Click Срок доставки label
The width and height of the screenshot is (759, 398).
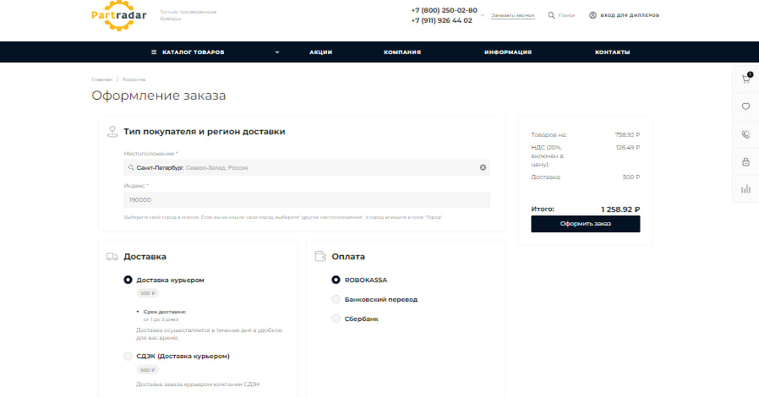tap(165, 312)
